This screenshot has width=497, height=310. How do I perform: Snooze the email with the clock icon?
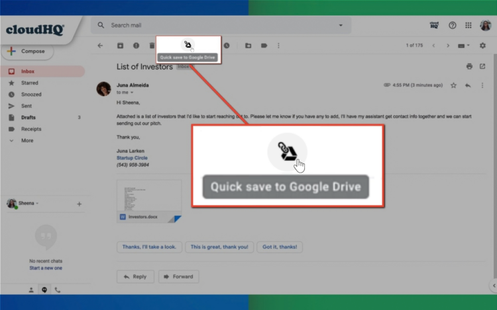coord(227,46)
